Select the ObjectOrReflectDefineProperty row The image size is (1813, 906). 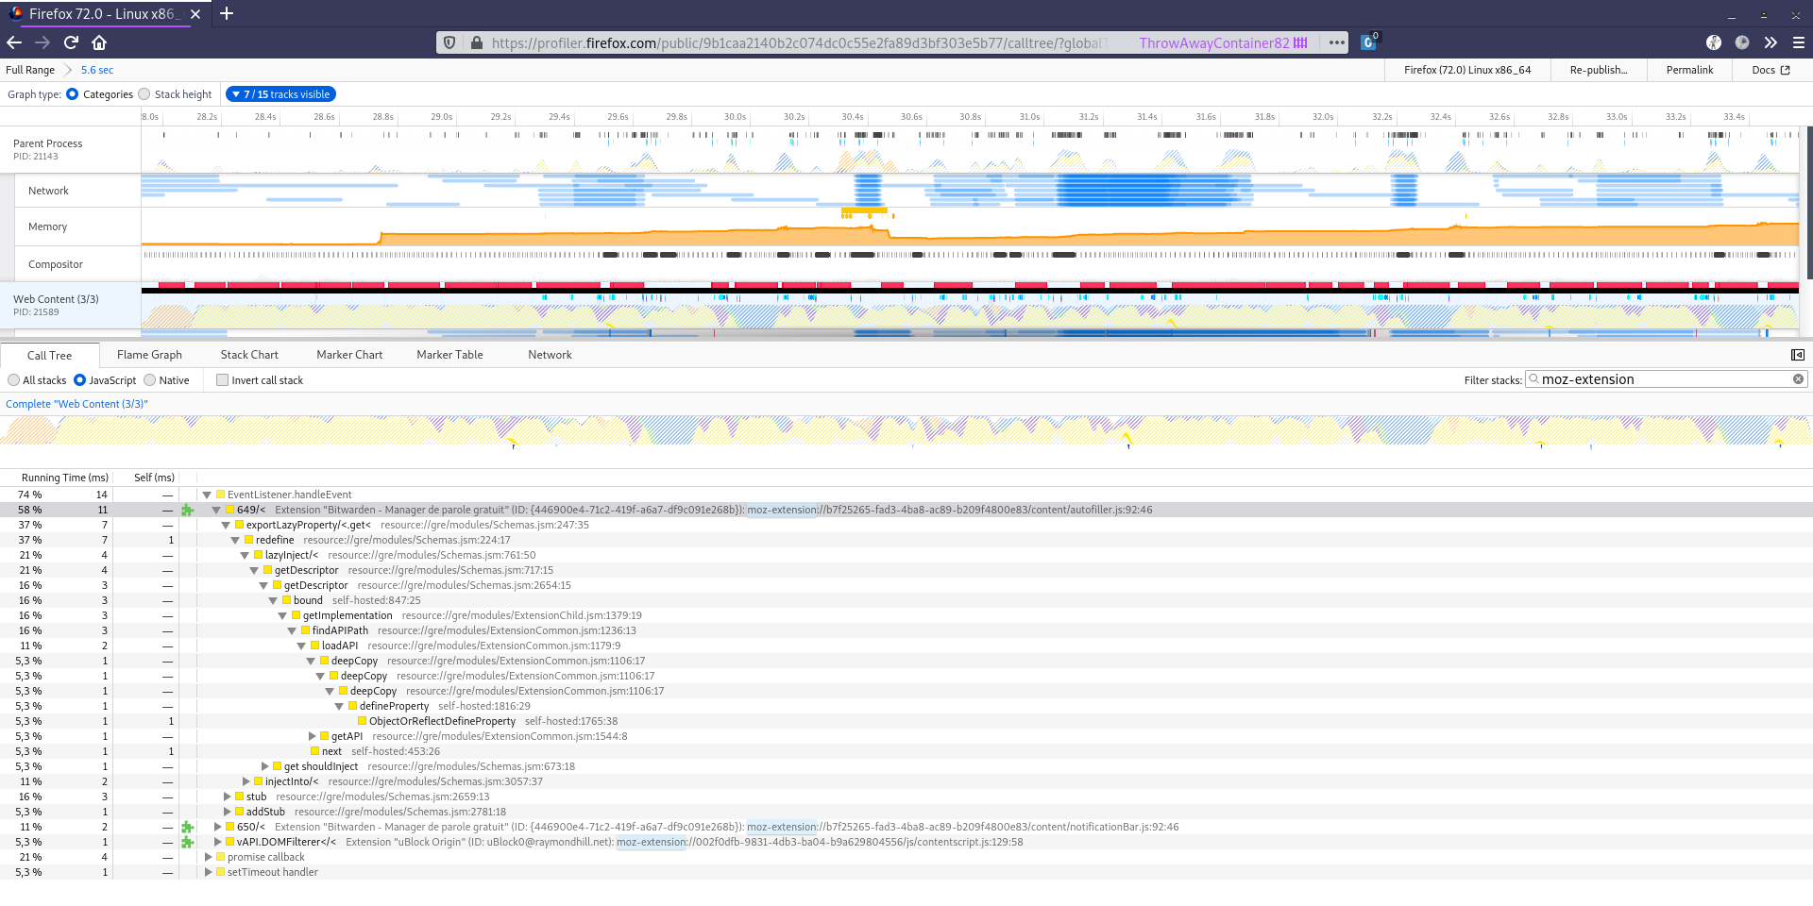coord(906,721)
